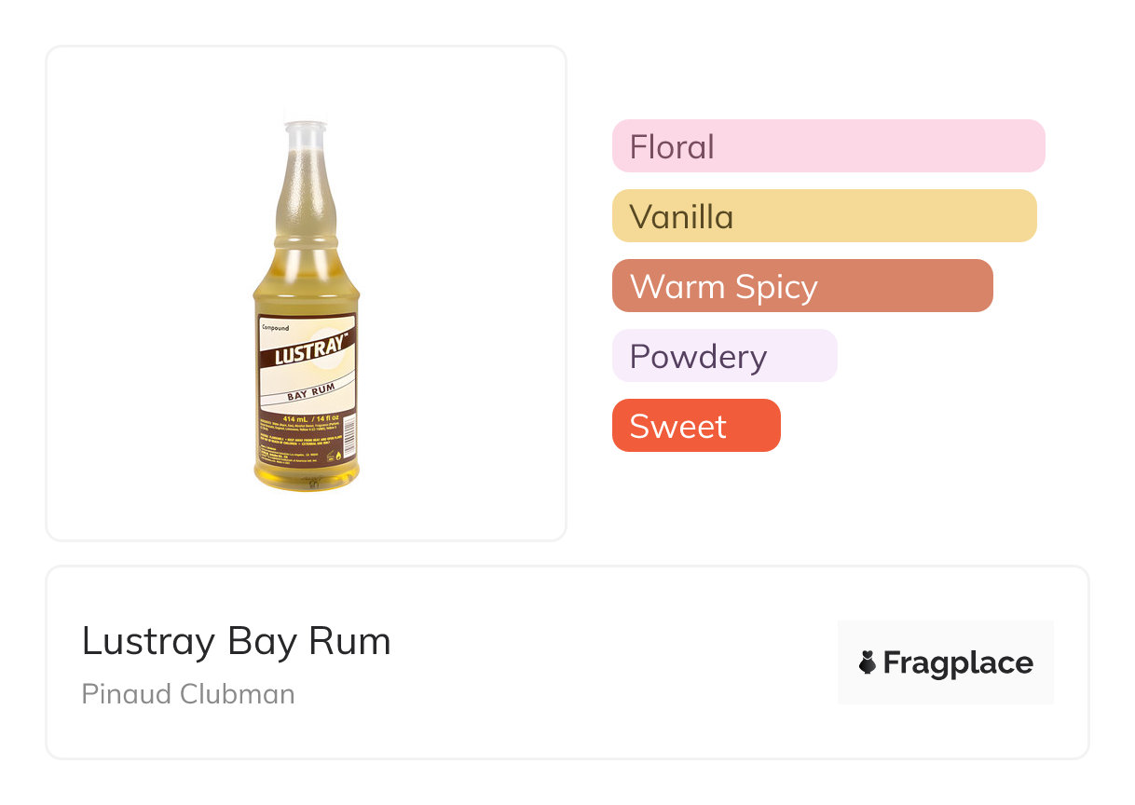Click the word Compound on the label

275,328
